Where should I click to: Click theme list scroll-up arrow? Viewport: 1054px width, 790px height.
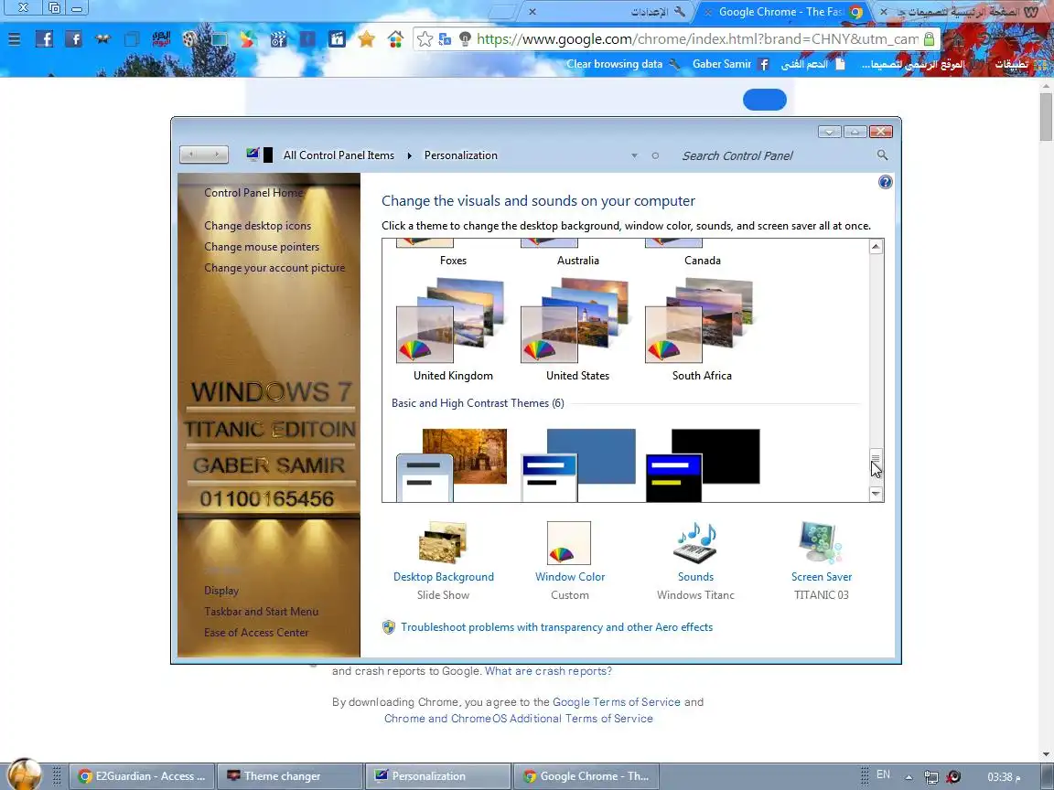point(876,247)
